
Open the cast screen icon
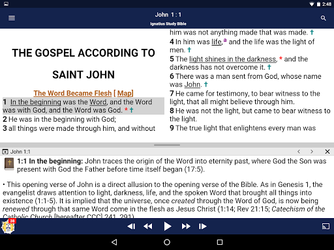tap(326, 227)
